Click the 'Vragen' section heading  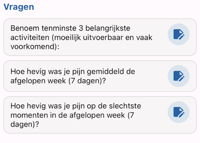(x=19, y=7)
